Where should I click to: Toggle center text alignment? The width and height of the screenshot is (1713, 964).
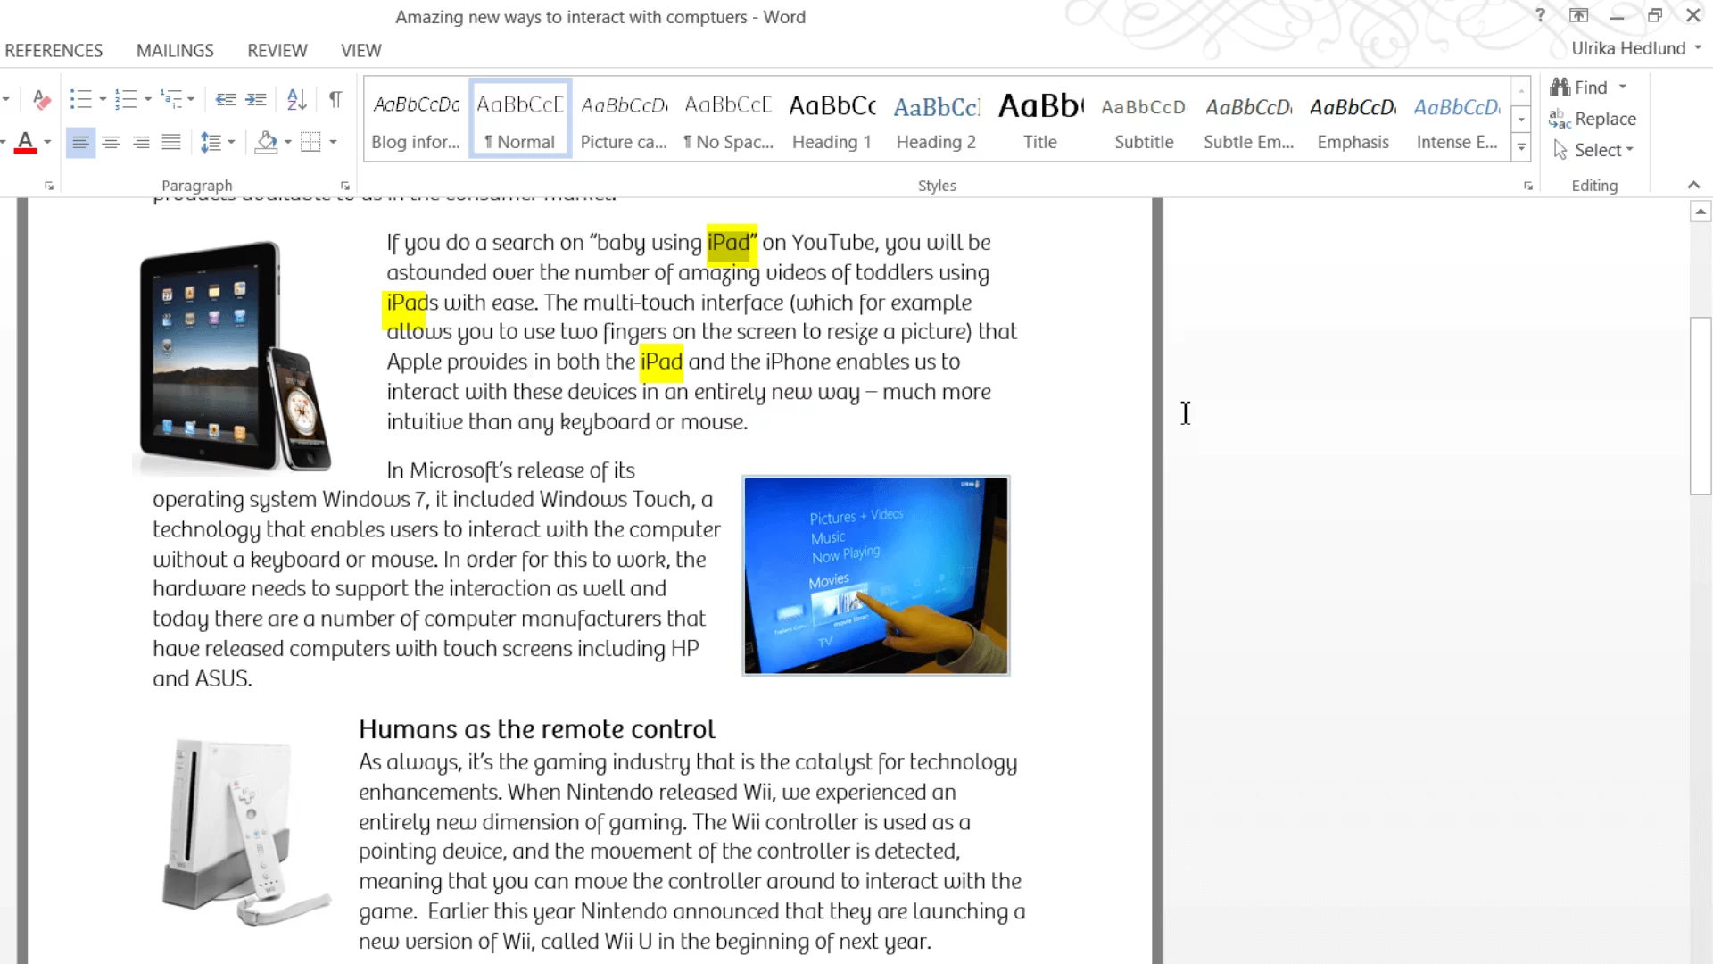(111, 142)
